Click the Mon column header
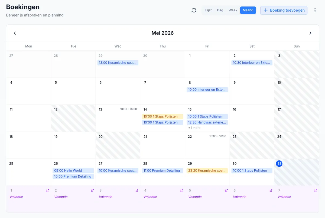 [28, 46]
